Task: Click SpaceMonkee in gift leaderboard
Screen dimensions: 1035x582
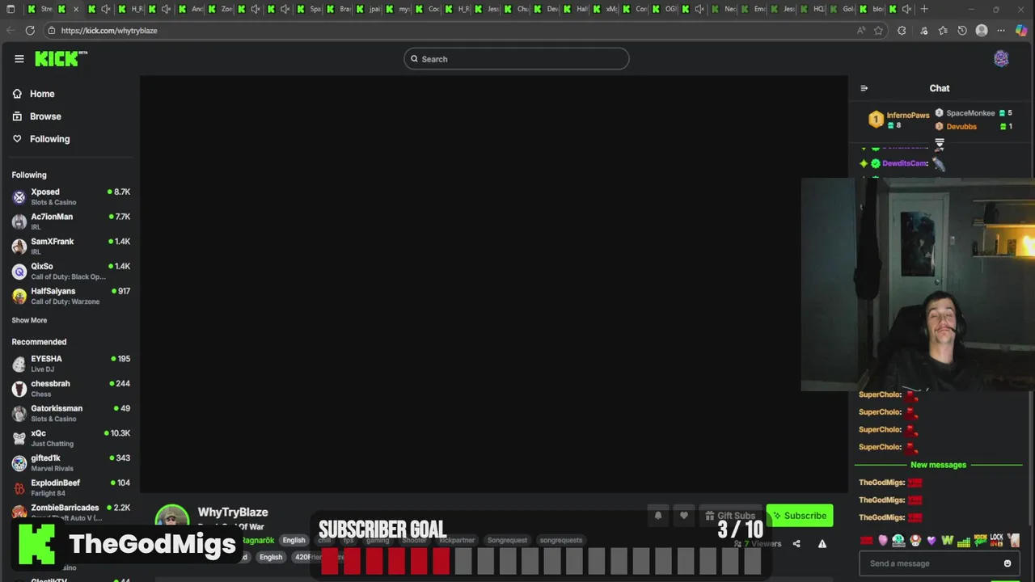Action: [x=970, y=113]
